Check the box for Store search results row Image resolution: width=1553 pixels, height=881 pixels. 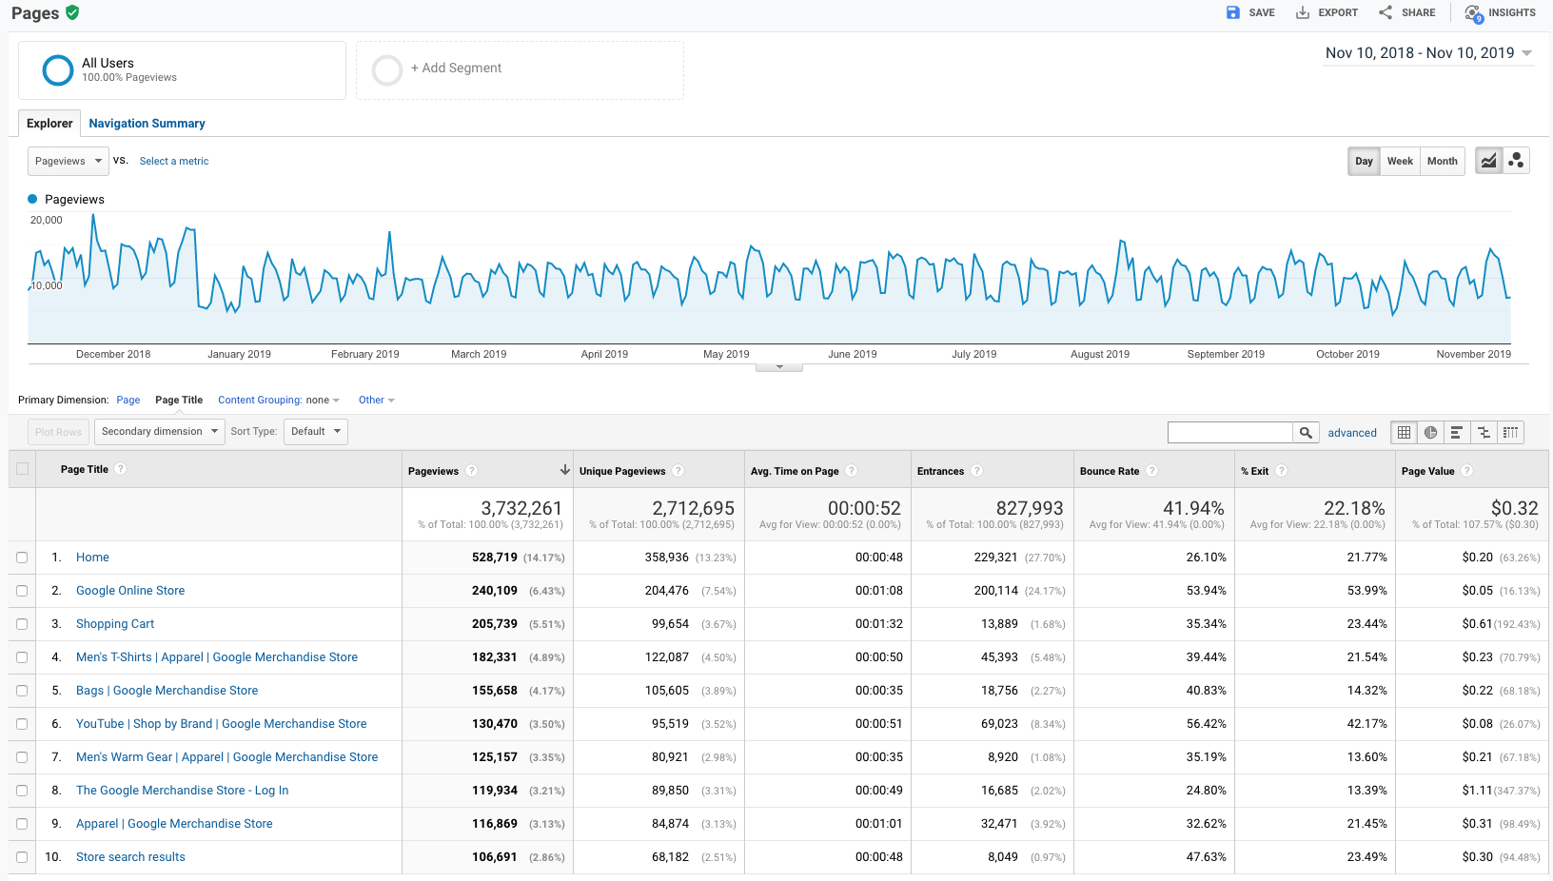(22, 857)
